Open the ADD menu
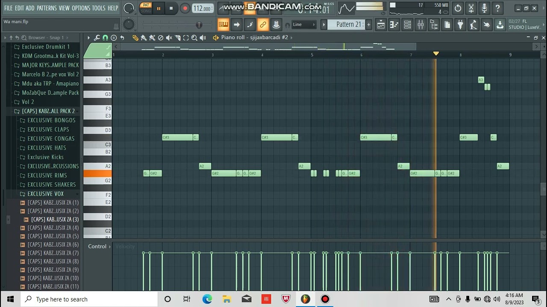 click(x=30, y=8)
